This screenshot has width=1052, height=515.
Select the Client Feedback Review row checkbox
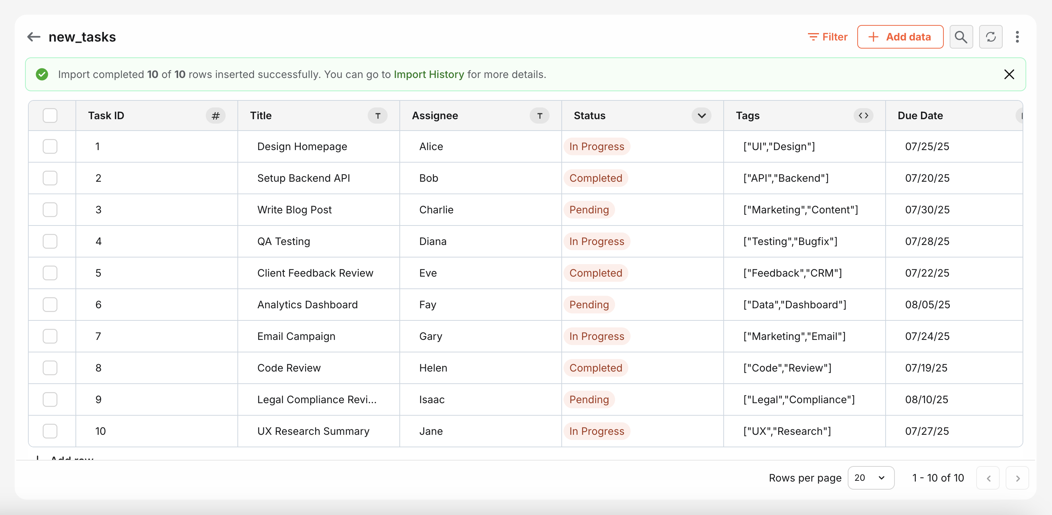(50, 273)
